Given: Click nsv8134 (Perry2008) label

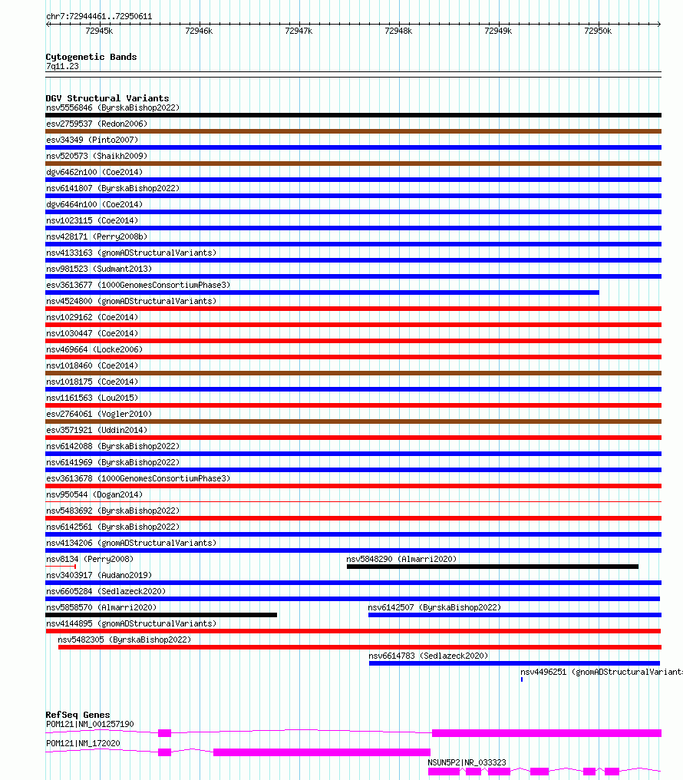Looking at the screenshot, I should [90, 559].
